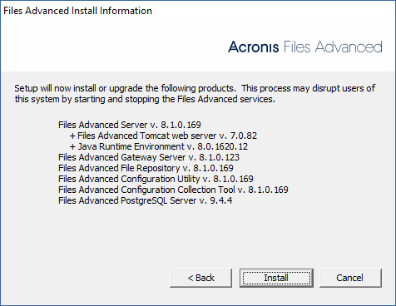The width and height of the screenshot is (396, 306).
Task: Cancel the Files Advanced installation
Action: 350,278
